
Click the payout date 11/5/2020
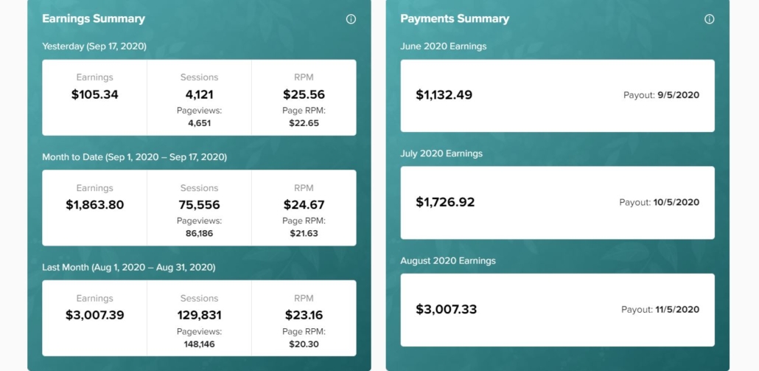pyautogui.click(x=677, y=310)
